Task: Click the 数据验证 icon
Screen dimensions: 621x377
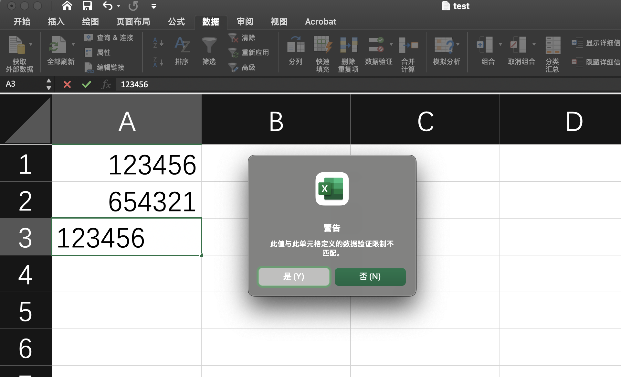Action: point(376,45)
